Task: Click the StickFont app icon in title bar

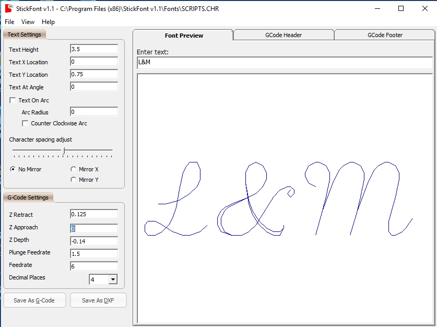Action: [x=9, y=8]
